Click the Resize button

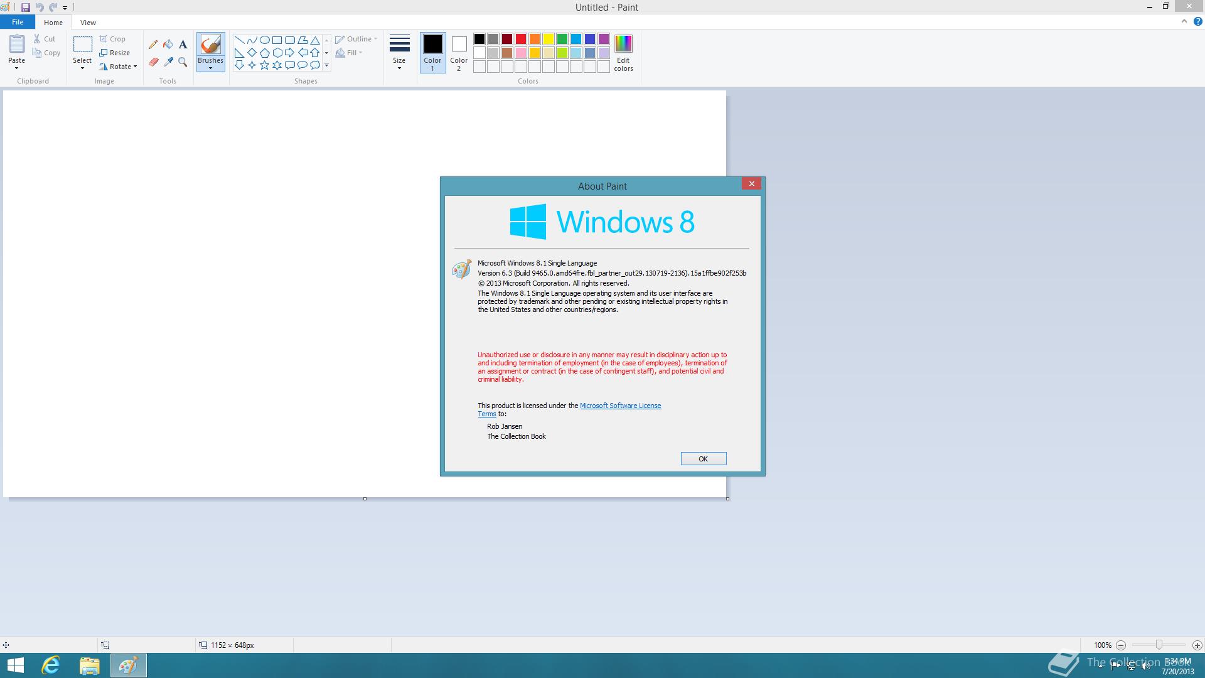click(x=115, y=53)
